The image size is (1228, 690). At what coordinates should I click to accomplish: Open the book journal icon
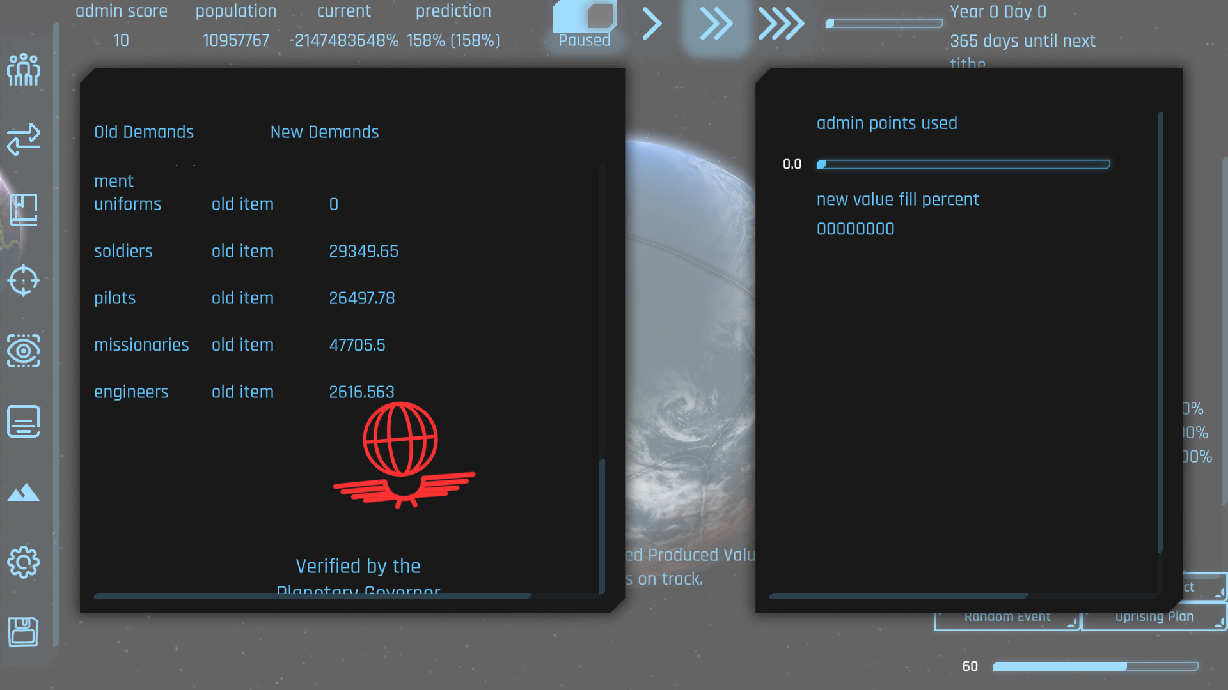click(24, 210)
